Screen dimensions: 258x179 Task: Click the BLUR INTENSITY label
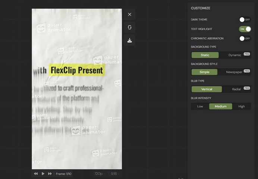pos(201,98)
